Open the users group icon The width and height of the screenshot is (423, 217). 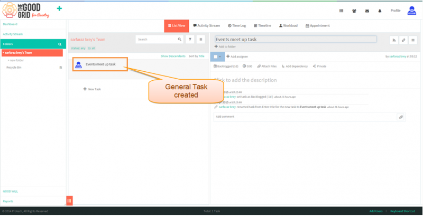[354, 11]
